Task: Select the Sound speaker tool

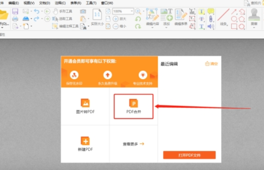Action: click(211, 26)
